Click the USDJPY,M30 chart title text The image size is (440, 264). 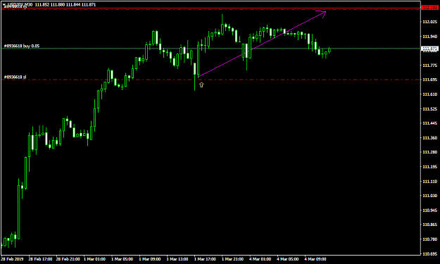click(x=20, y=5)
